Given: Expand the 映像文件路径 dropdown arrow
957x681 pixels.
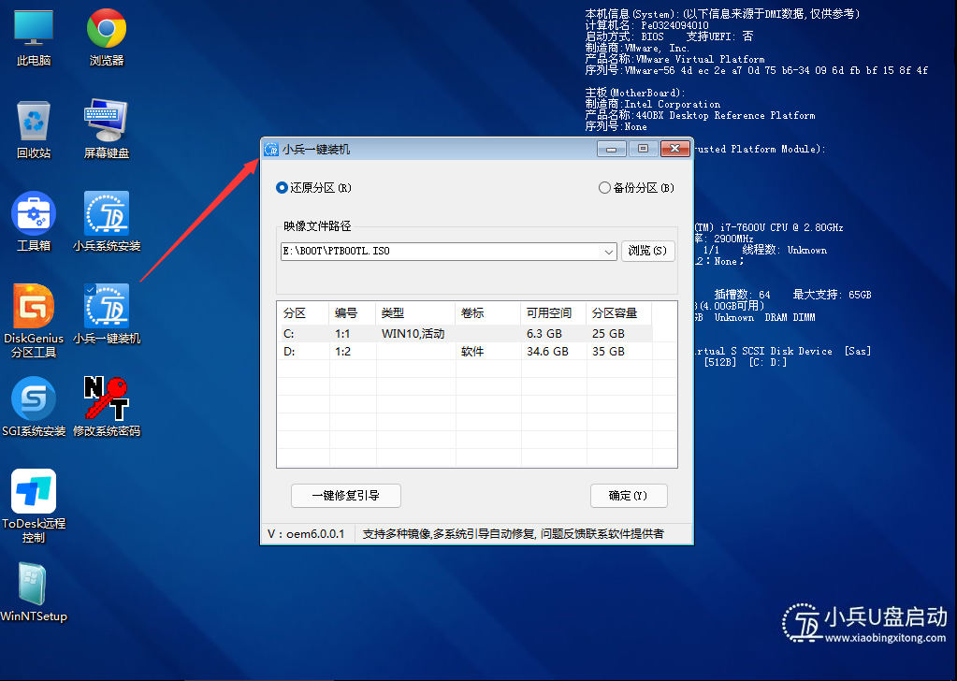Looking at the screenshot, I should pyautogui.click(x=608, y=252).
